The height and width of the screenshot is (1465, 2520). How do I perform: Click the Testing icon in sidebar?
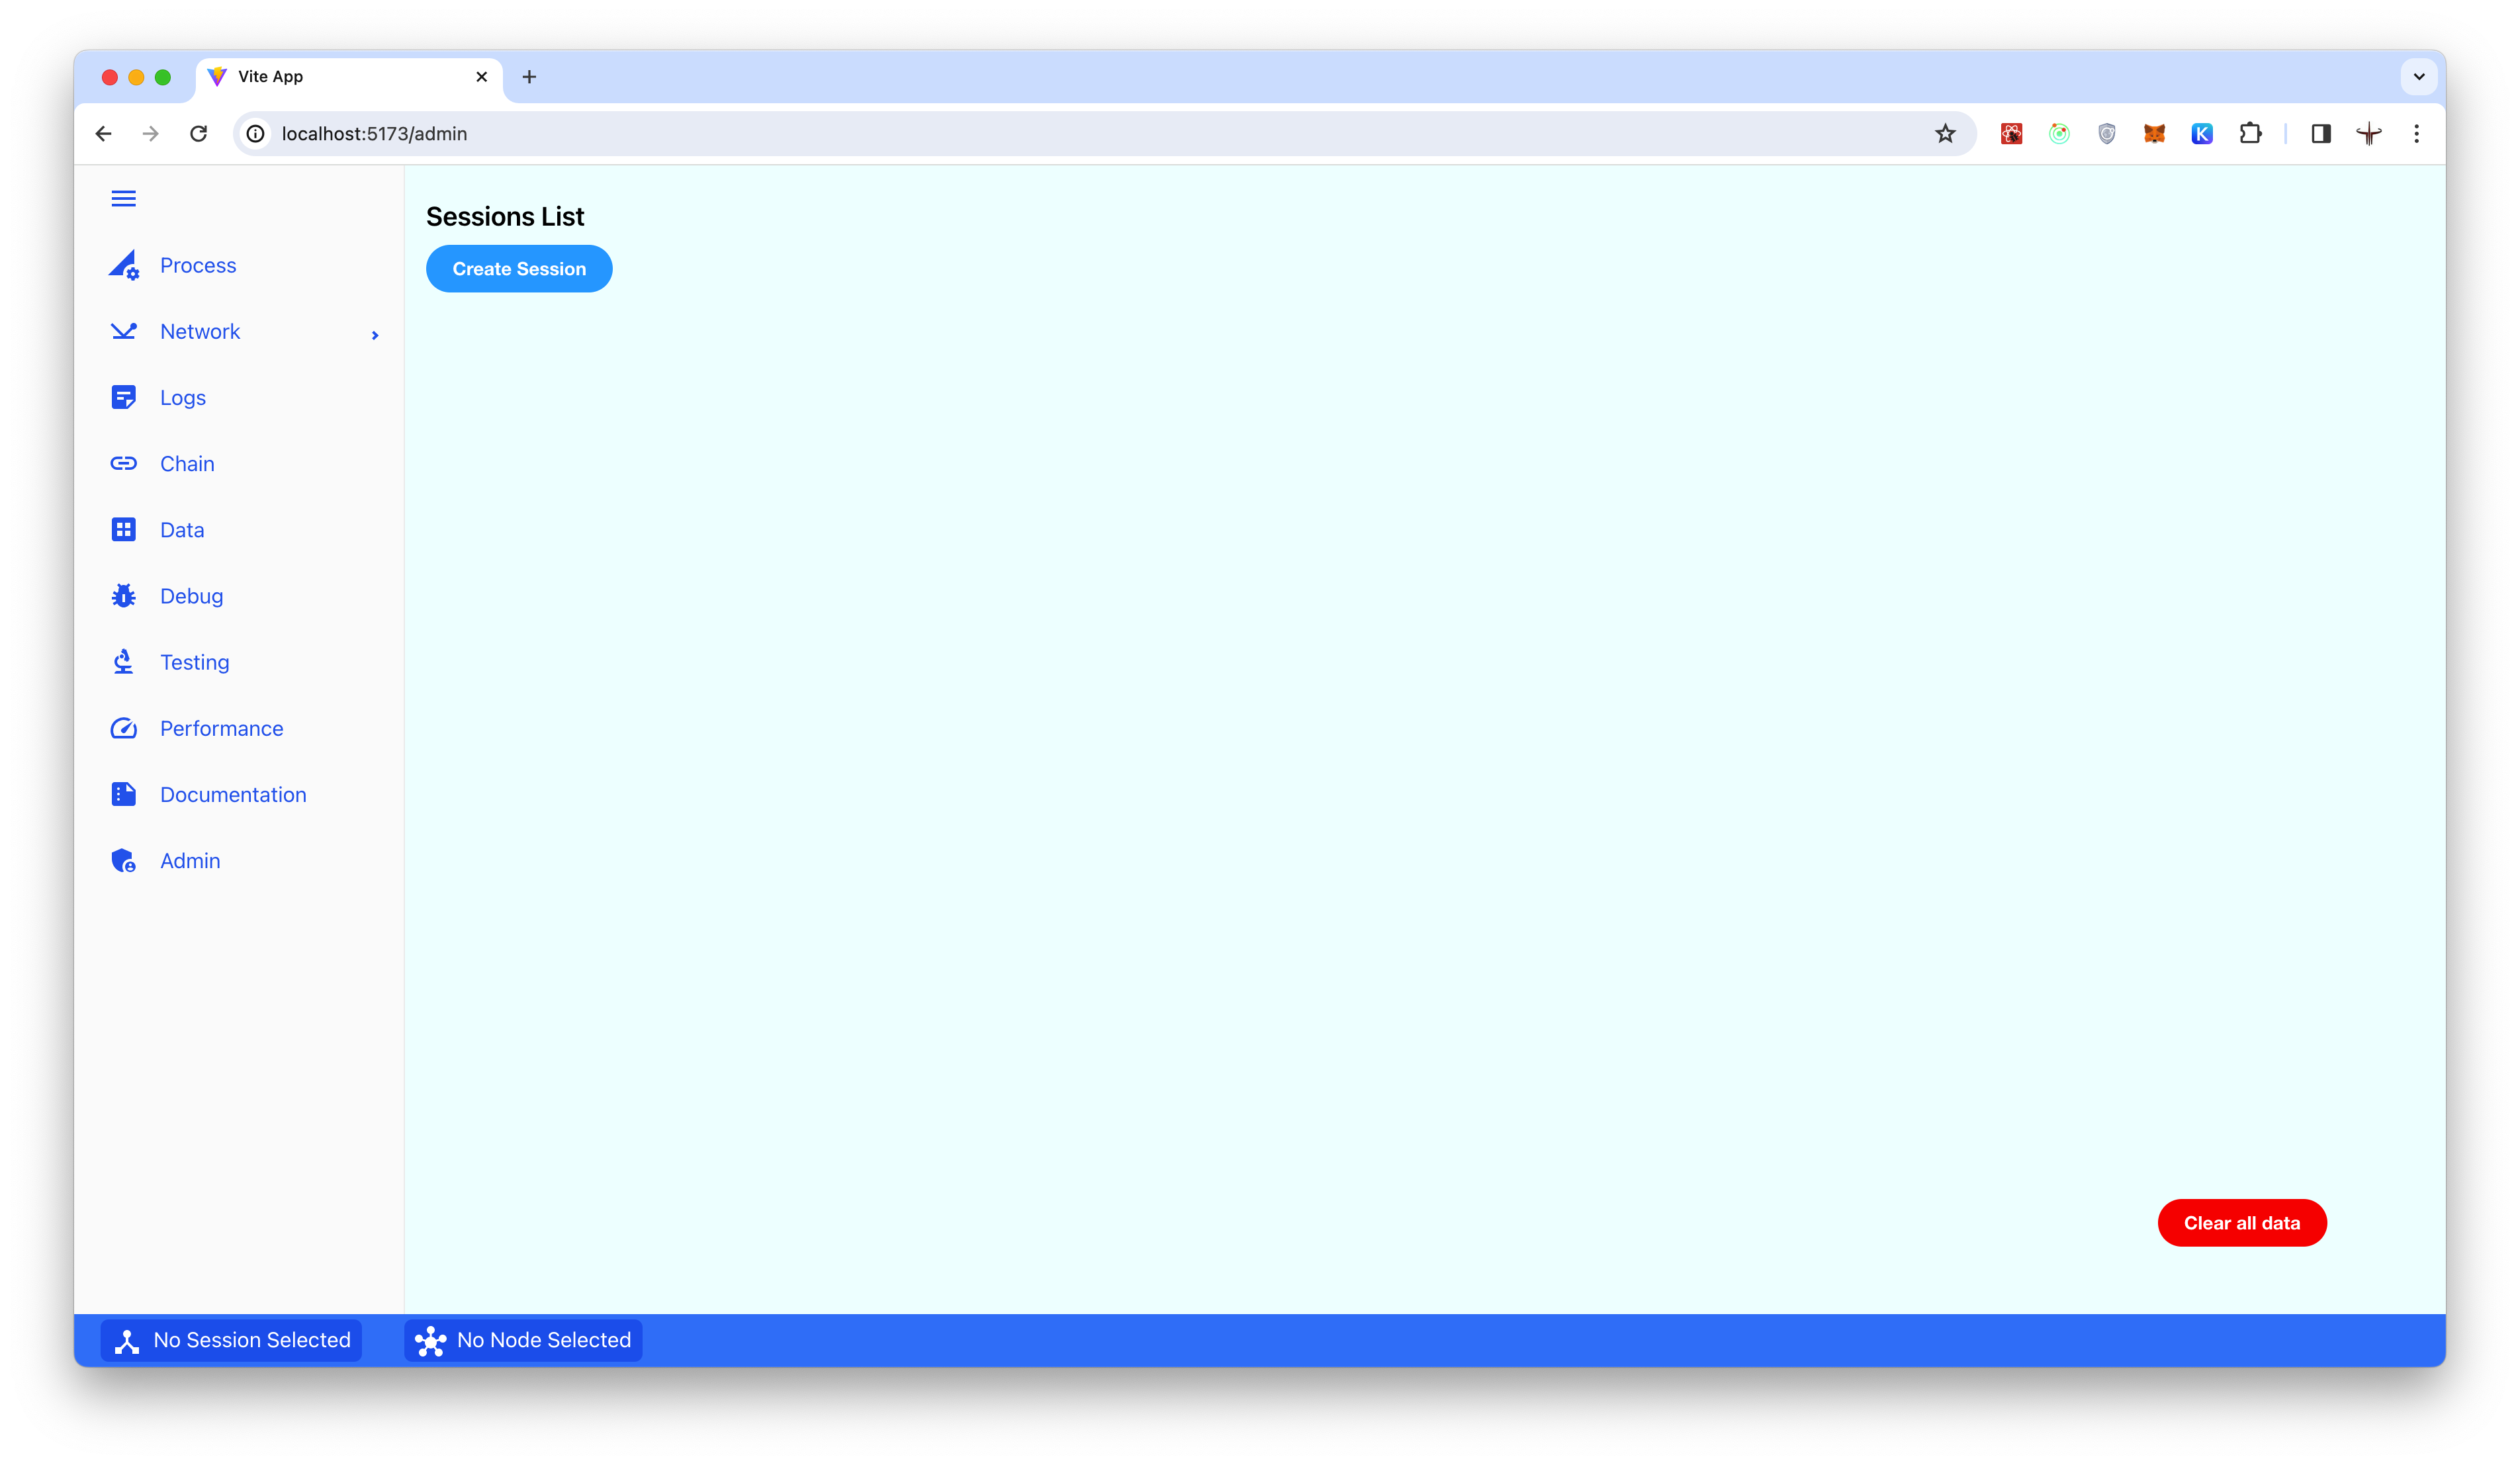pos(124,661)
